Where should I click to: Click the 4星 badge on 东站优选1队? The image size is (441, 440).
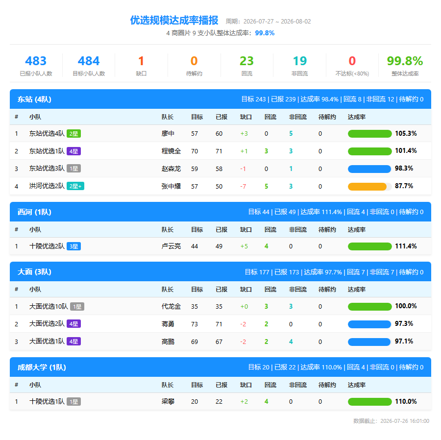73,151
